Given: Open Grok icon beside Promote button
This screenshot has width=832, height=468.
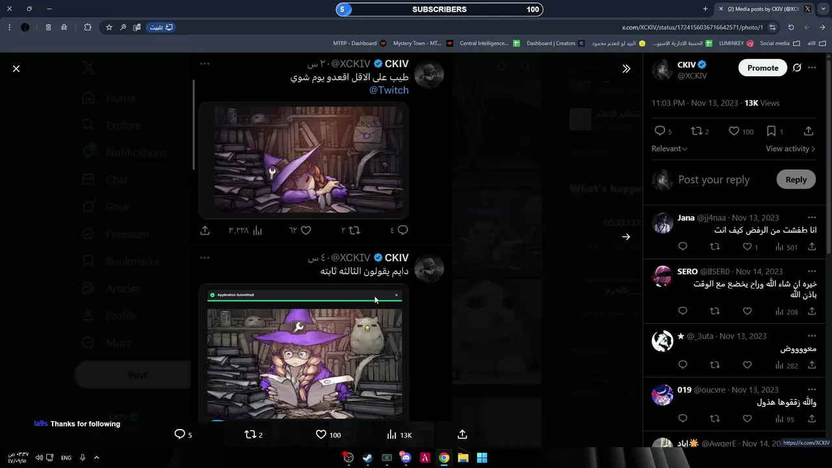Looking at the screenshot, I should click(797, 68).
